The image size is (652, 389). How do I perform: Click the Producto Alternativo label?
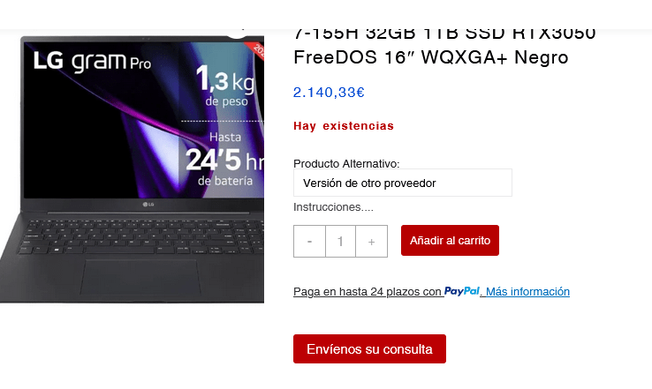[346, 163]
